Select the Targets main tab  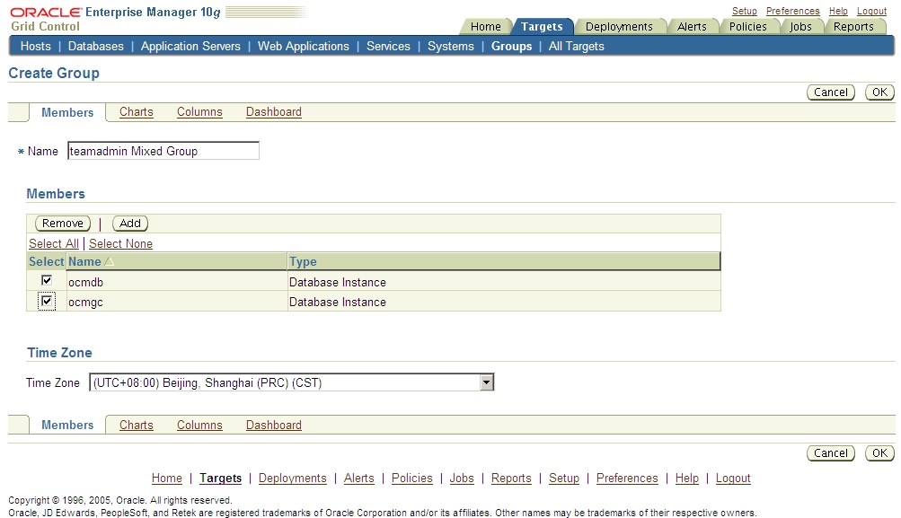542,26
